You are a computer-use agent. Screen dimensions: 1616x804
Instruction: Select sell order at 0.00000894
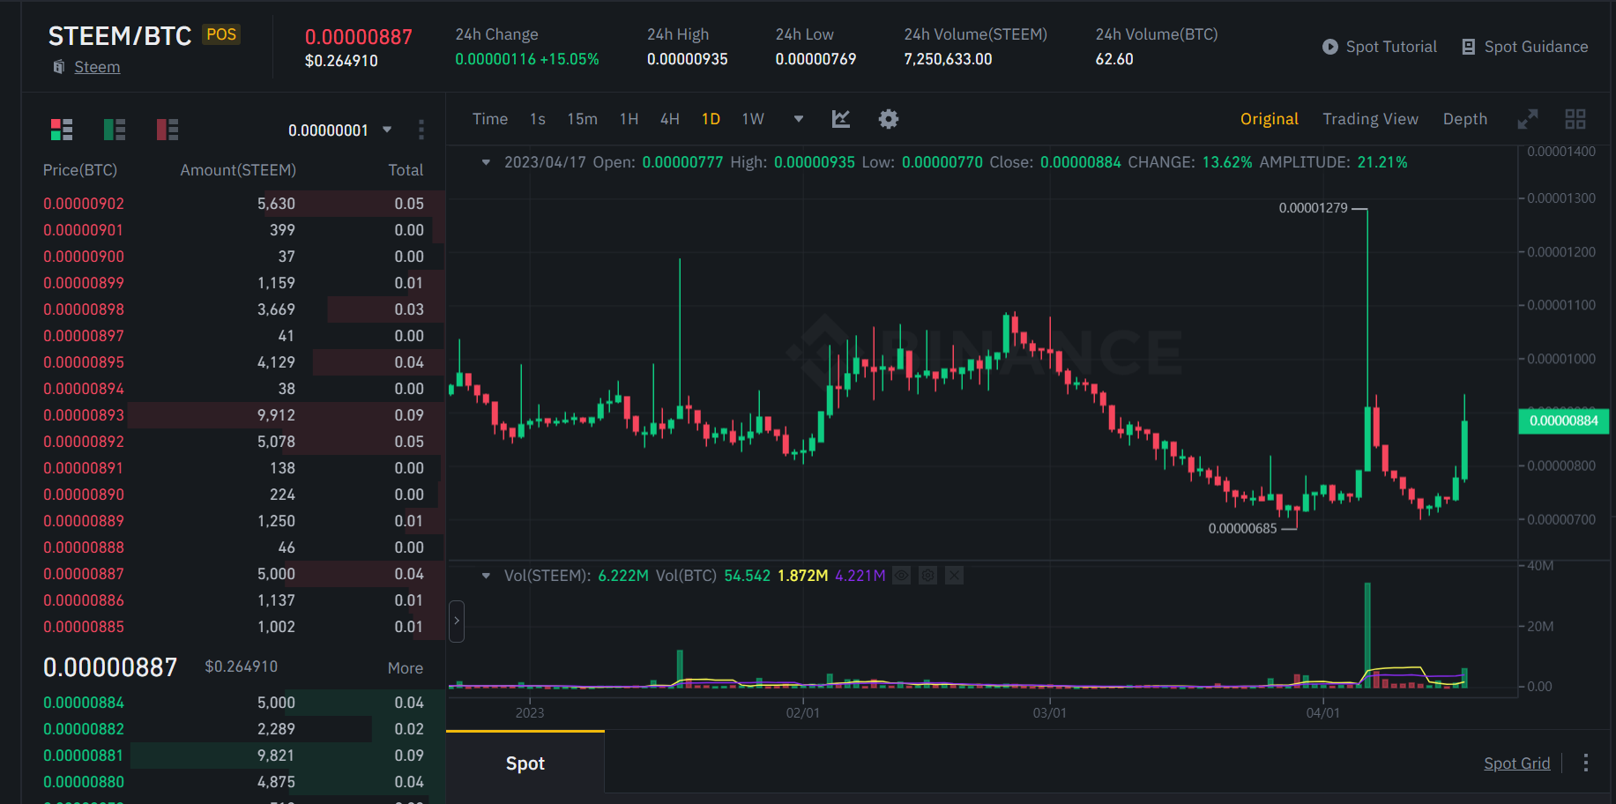[234, 389]
